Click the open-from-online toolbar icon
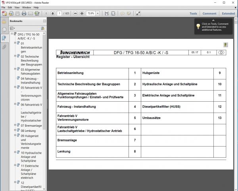Viewport: 238px width, 191px height. pos(11,14)
